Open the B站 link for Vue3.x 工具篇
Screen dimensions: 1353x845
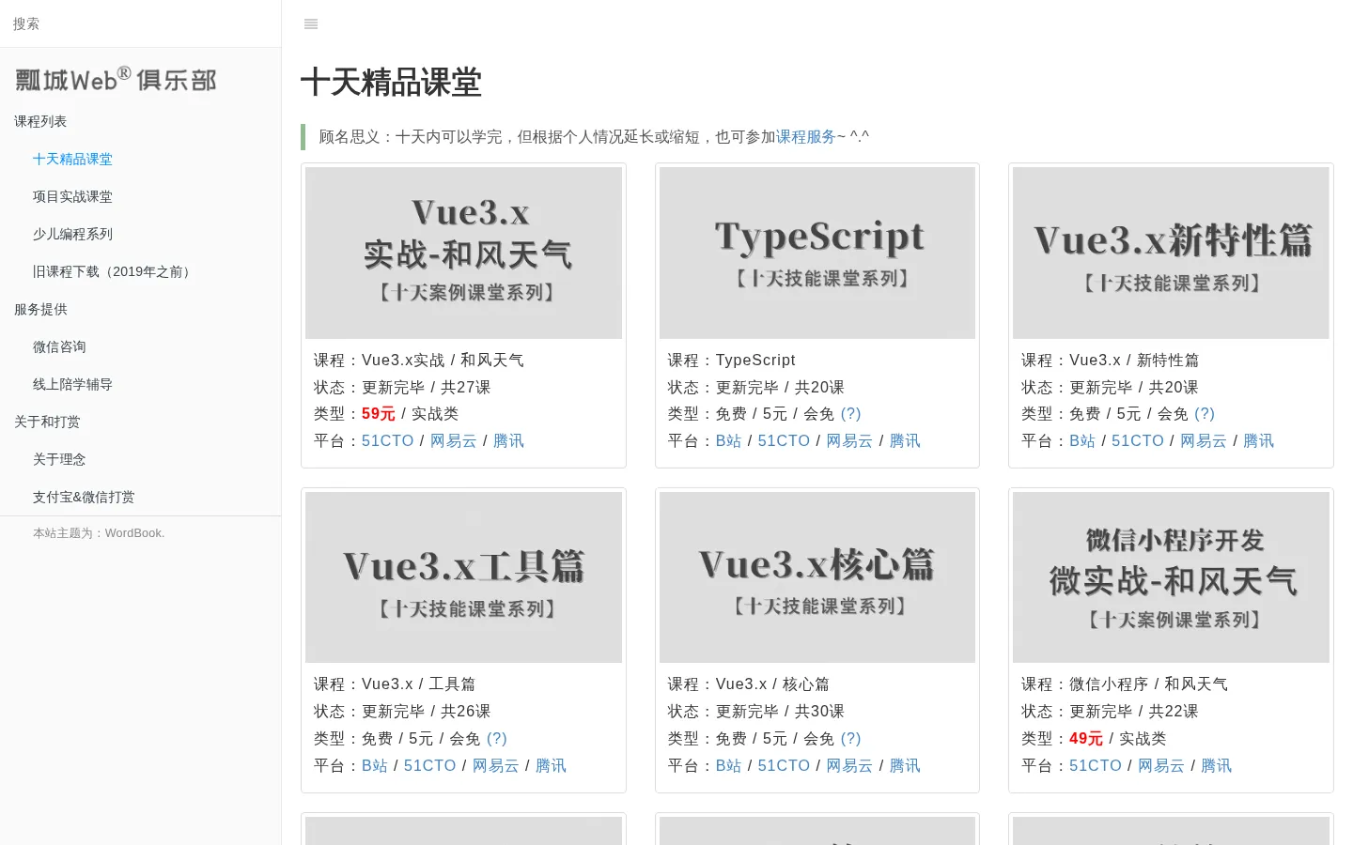[x=375, y=766]
